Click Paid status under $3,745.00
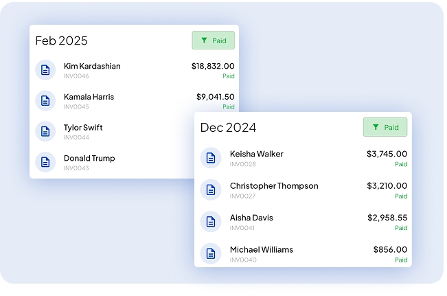The height and width of the screenshot is (296, 447). [401, 164]
